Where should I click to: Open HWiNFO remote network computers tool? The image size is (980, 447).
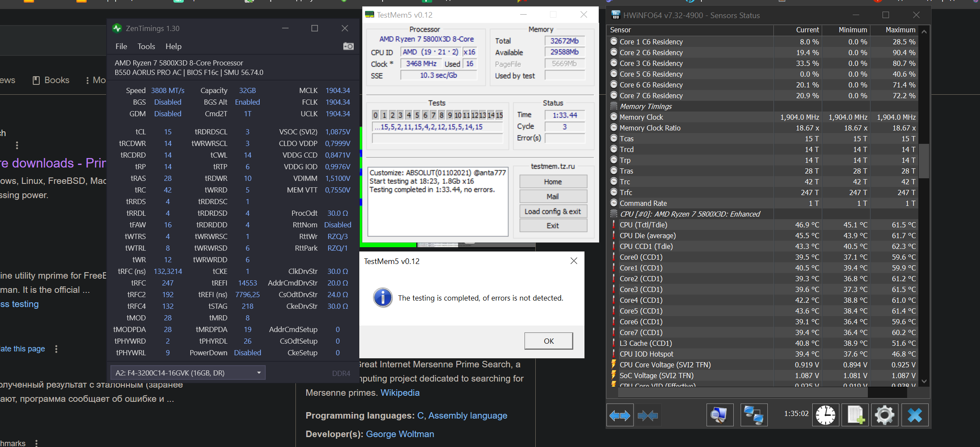(x=754, y=415)
